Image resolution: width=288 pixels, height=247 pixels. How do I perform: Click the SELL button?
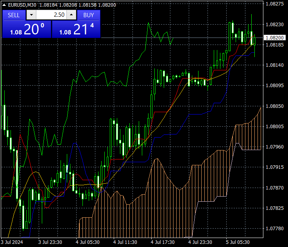[x=14, y=15]
